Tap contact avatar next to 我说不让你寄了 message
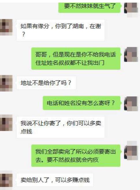Image resolution: width=140 pixels, height=190 pixels. (6, 123)
